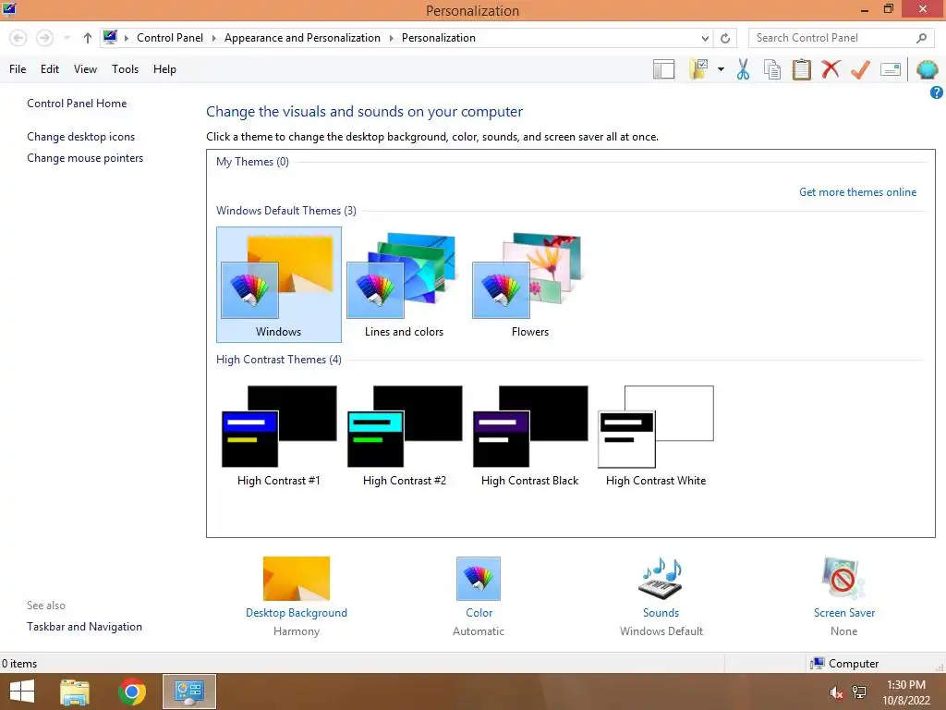946x710 pixels.
Task: Select the Flowers theme
Action: click(529, 285)
